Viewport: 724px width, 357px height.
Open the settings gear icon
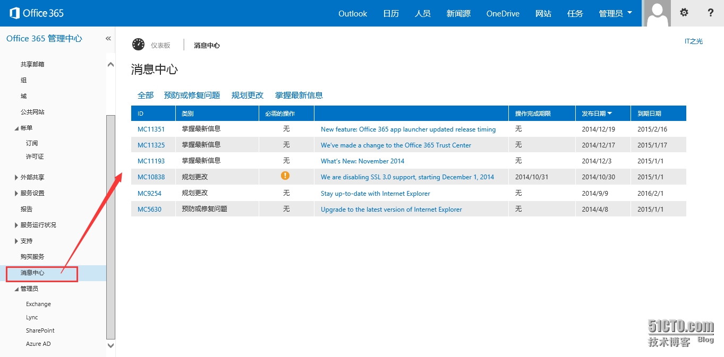tap(684, 13)
